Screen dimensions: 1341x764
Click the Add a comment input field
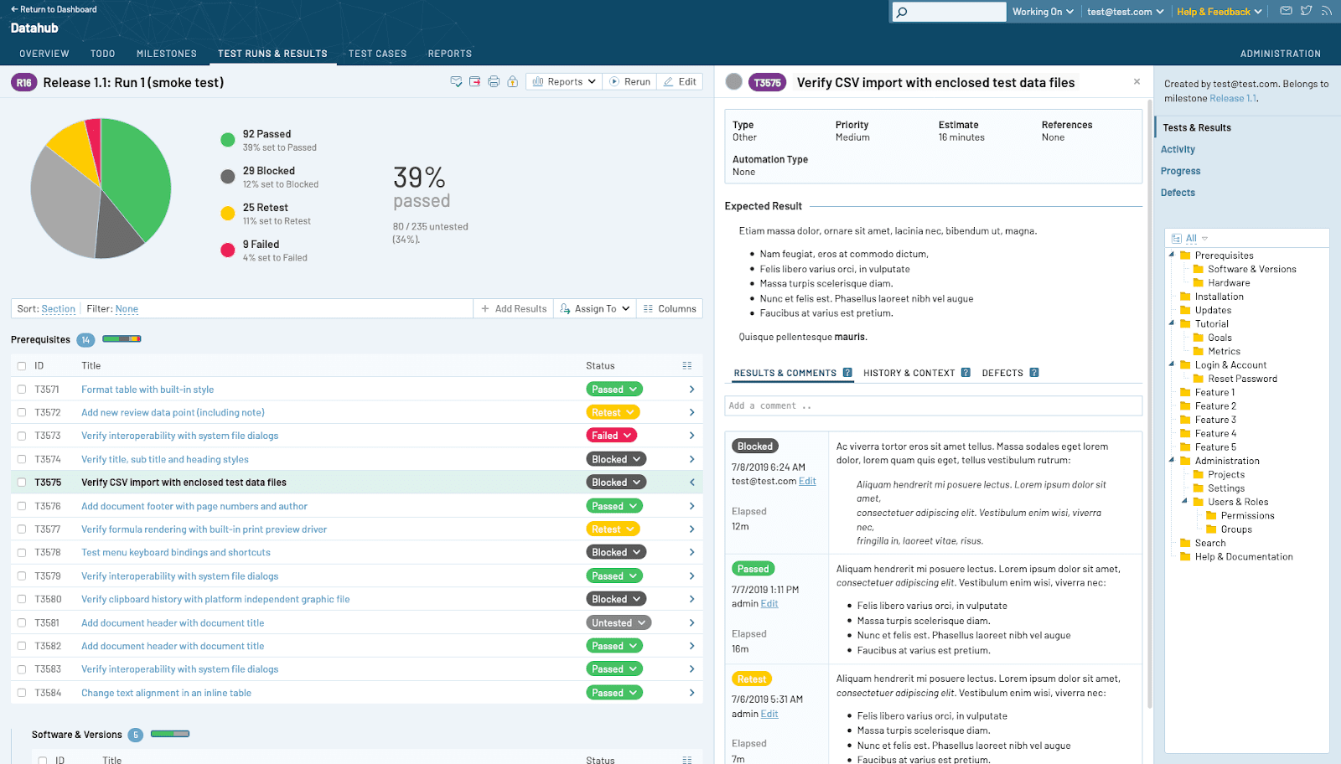(933, 405)
